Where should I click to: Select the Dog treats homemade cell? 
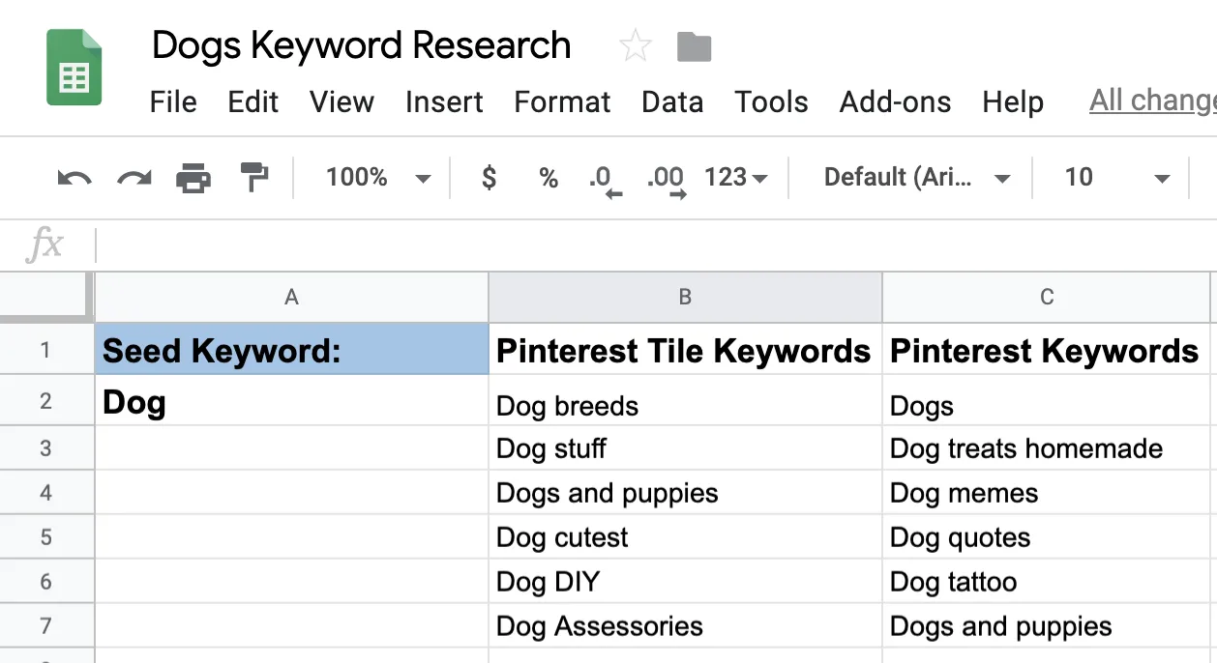point(1047,448)
